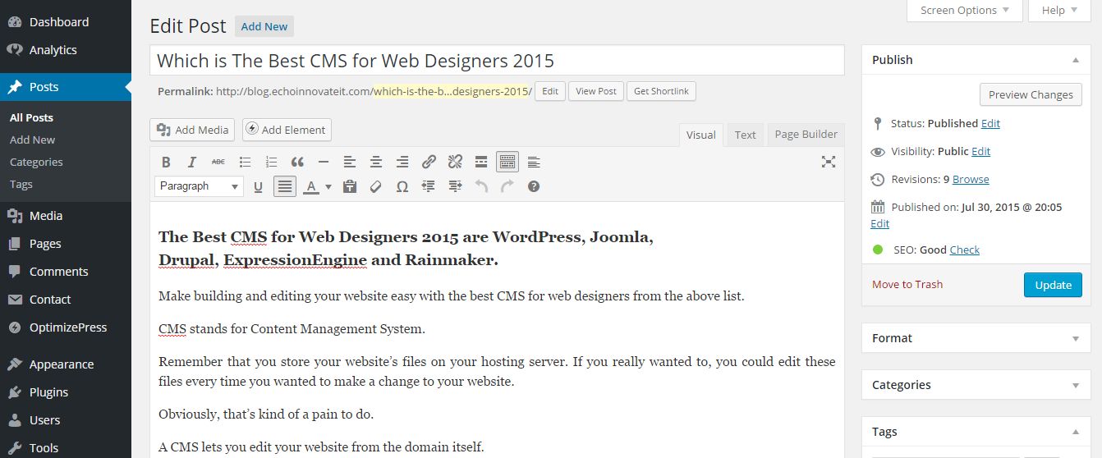
Task: Switch to Text editor tab
Action: coord(746,135)
